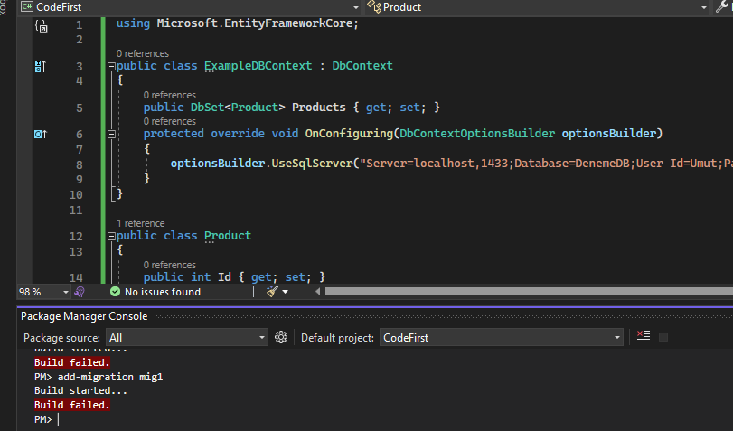Click the UseSqlServer method call
The width and height of the screenshot is (733, 431).
313,164
